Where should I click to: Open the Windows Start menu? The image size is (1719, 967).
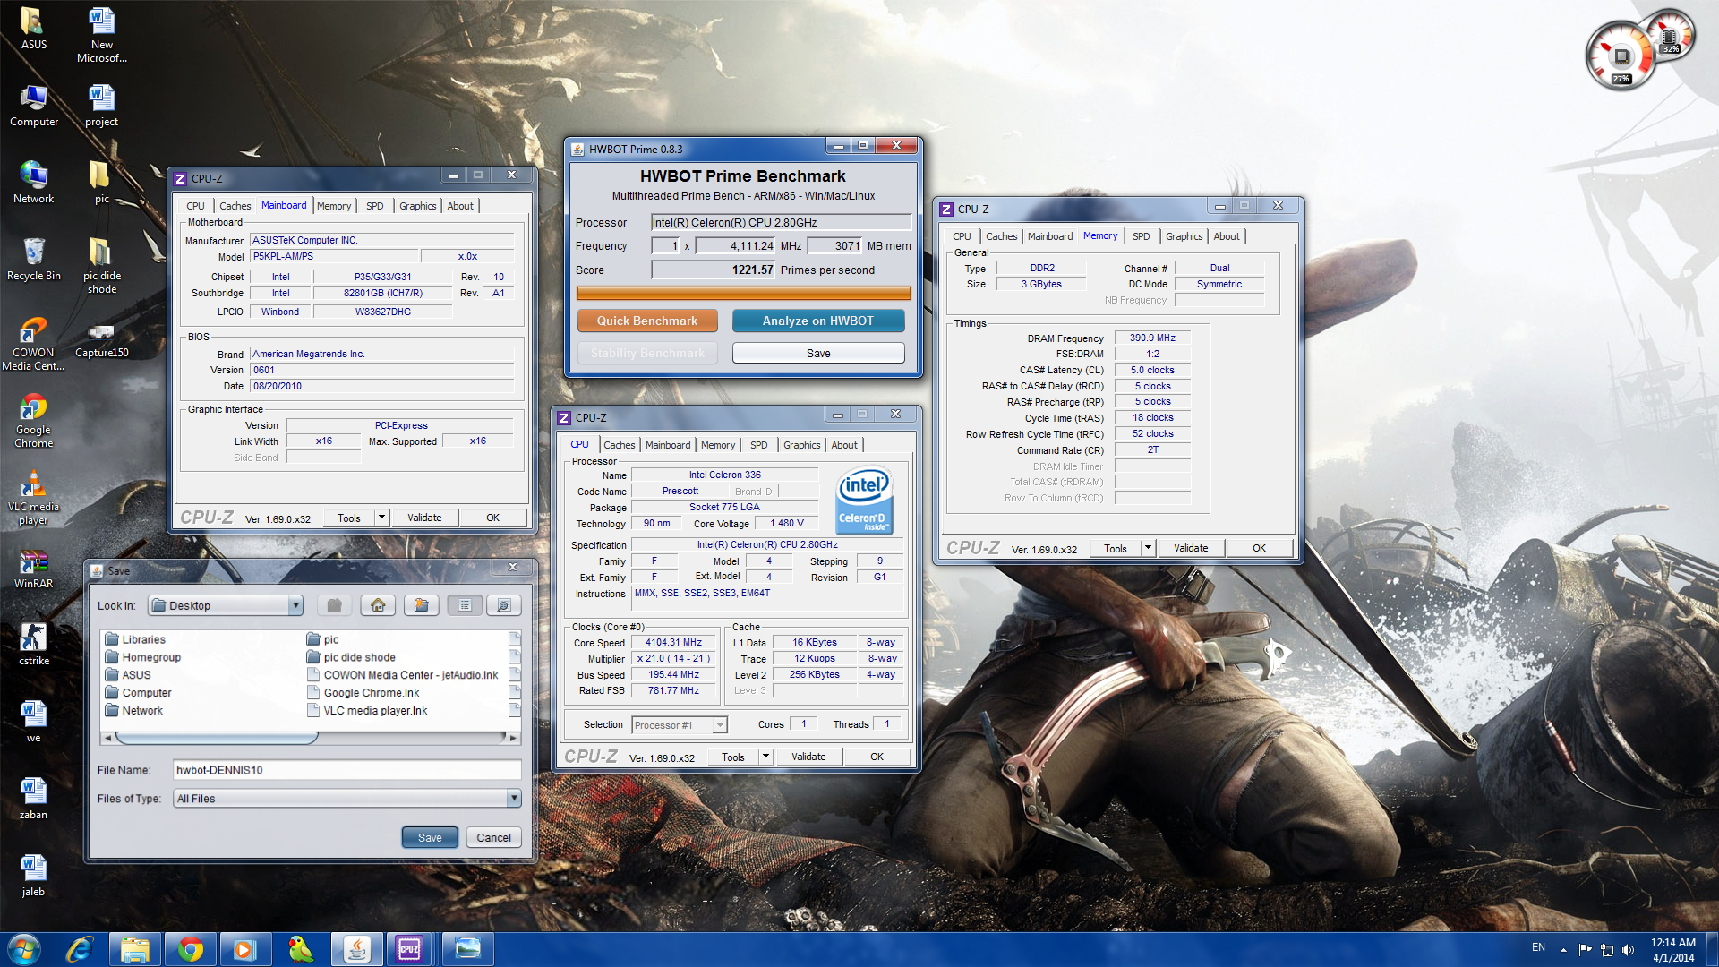pos(24,948)
